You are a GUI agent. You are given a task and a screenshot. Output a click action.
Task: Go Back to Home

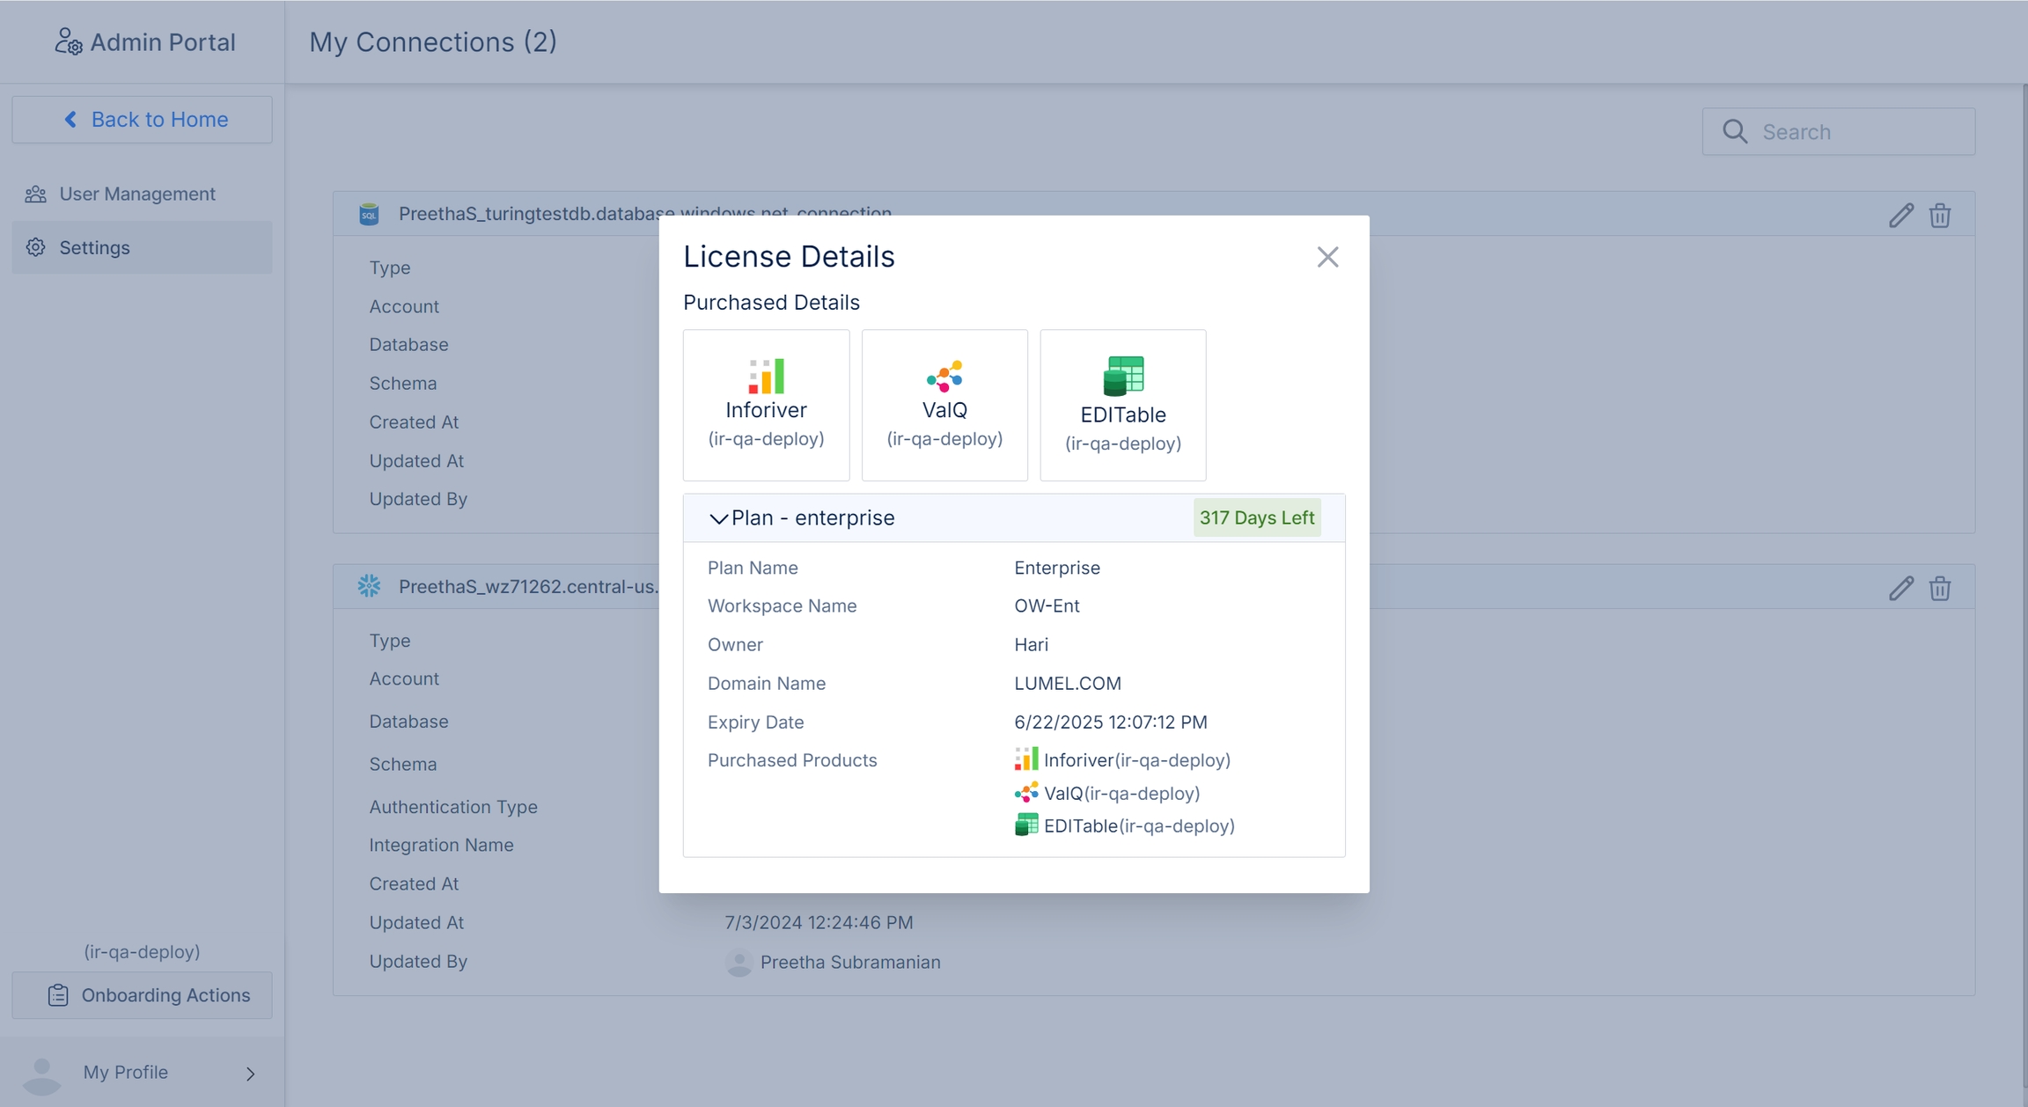pos(143,120)
